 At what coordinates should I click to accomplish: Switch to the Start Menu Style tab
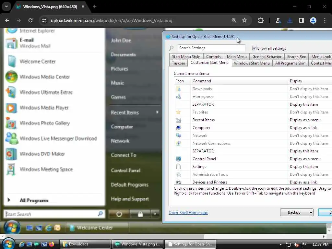(x=186, y=56)
